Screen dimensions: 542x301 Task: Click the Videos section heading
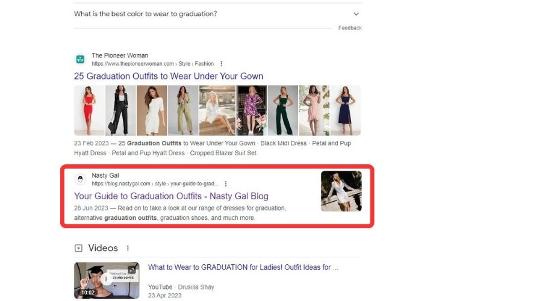pyautogui.click(x=103, y=248)
